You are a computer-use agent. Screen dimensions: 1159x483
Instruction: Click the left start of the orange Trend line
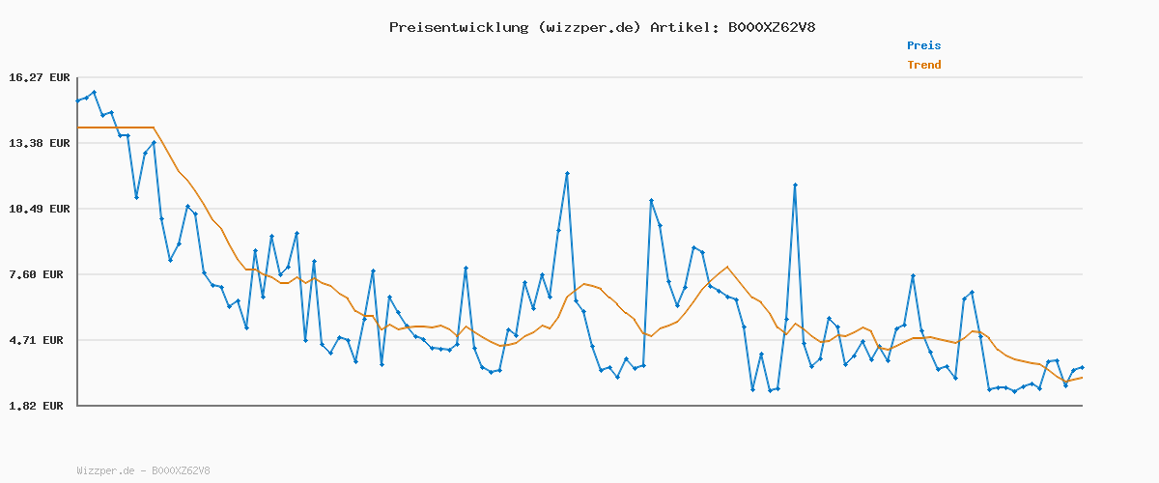pos(78,128)
